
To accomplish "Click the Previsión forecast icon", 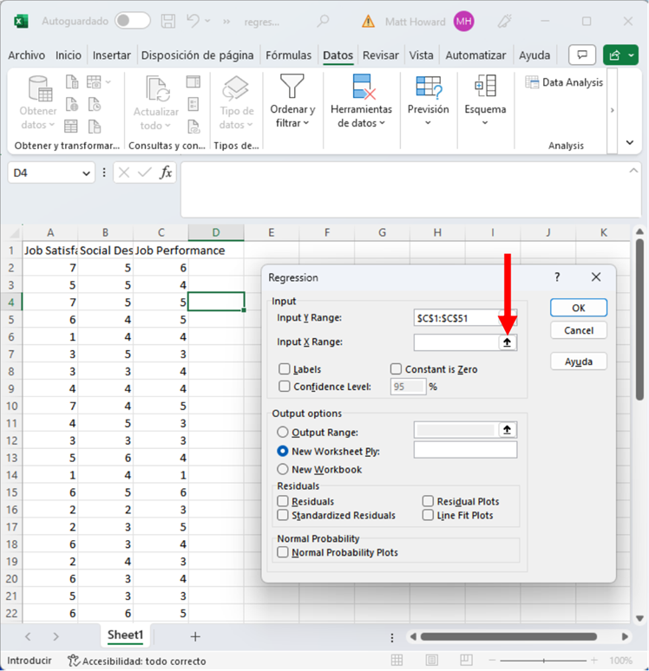I will tap(429, 87).
